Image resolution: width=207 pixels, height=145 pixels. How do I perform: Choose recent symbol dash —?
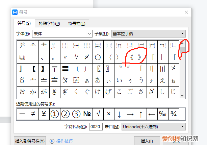(22, 114)
